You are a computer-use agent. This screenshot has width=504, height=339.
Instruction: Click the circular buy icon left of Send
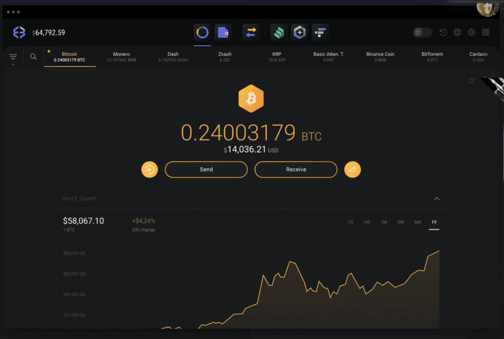pos(150,169)
